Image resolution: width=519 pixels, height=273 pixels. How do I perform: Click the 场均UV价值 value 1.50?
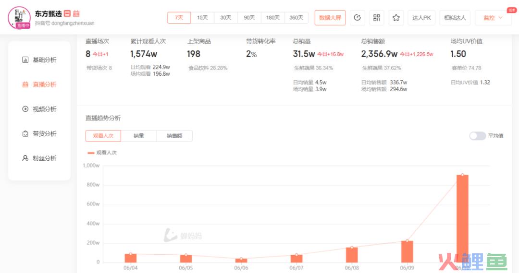(x=458, y=54)
